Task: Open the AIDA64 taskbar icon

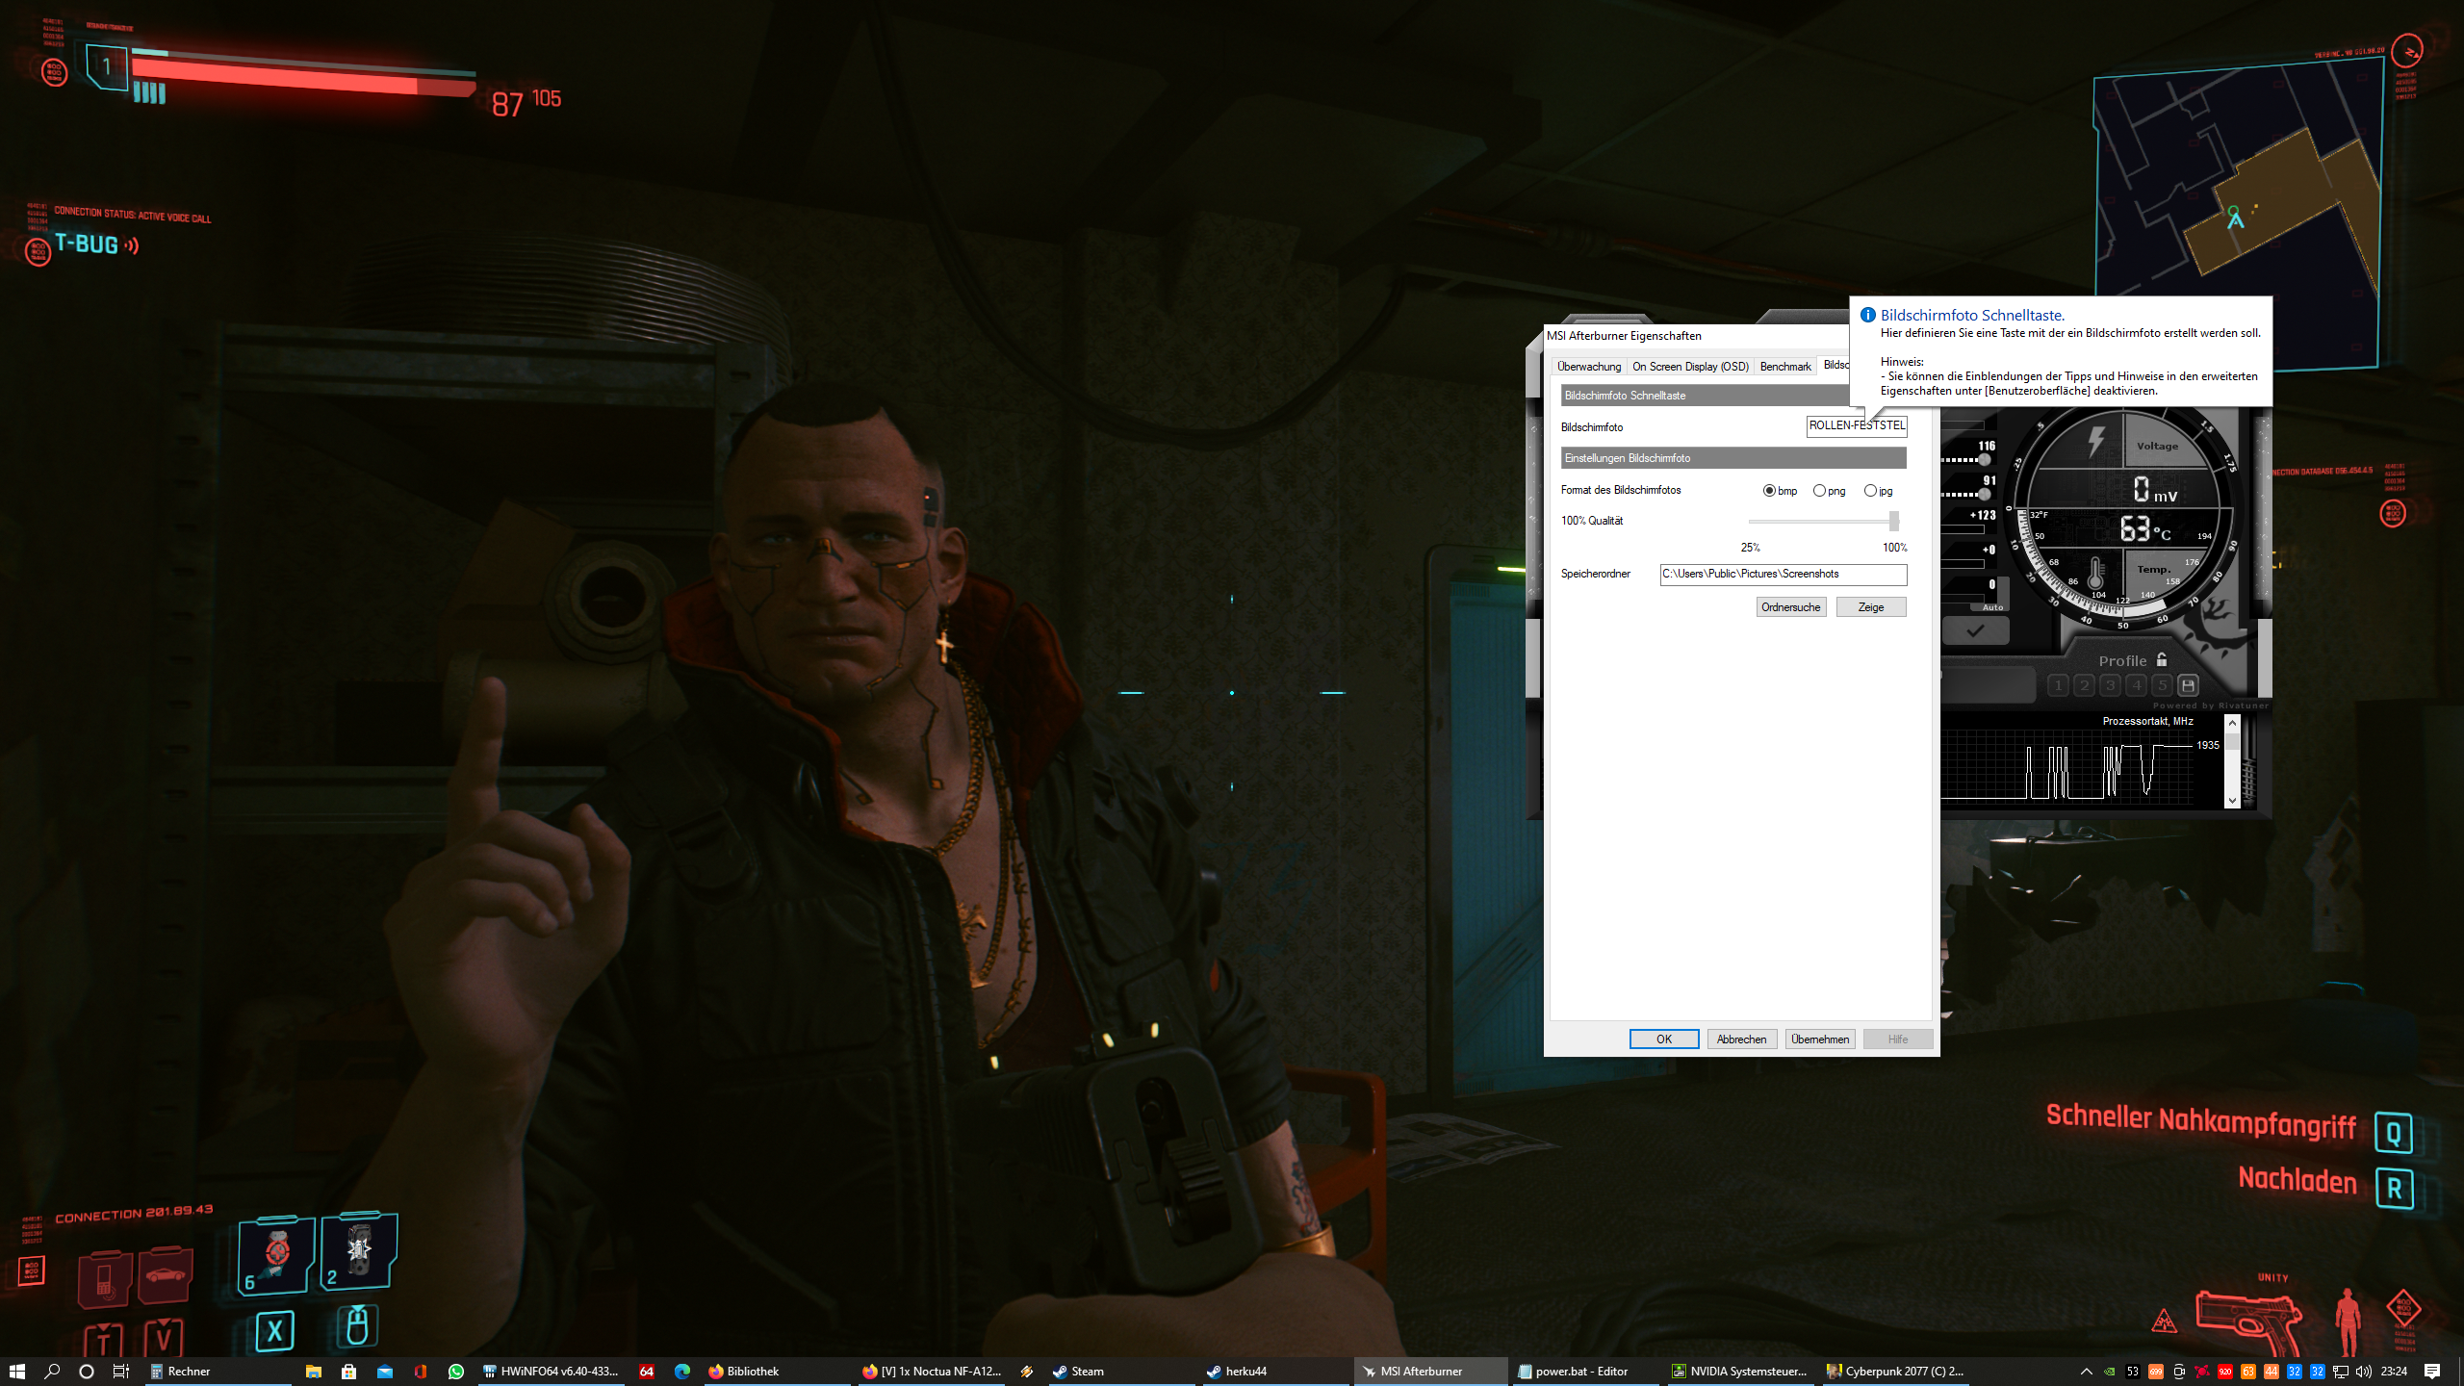Action: (x=647, y=1372)
